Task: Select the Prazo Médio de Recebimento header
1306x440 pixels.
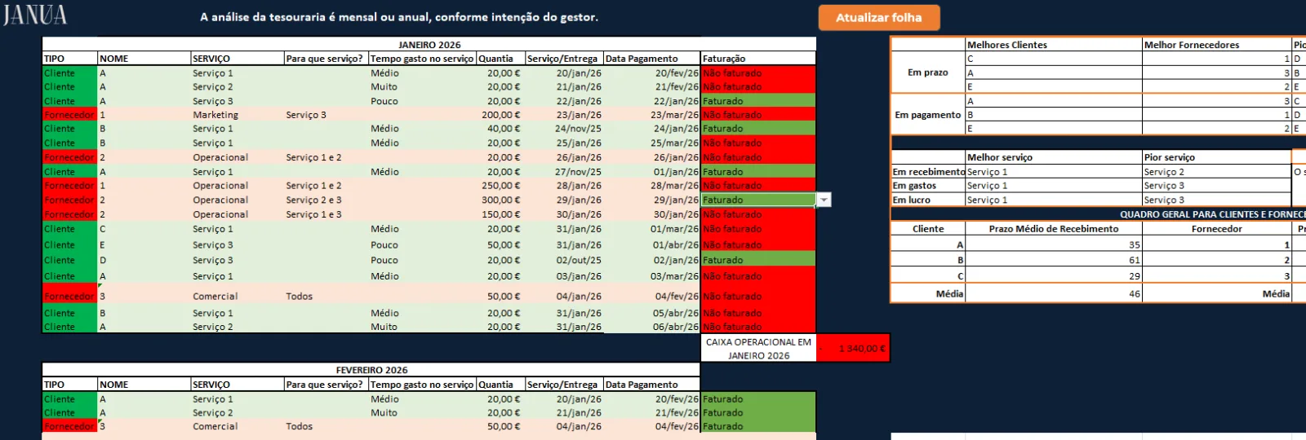Action: (x=1053, y=229)
